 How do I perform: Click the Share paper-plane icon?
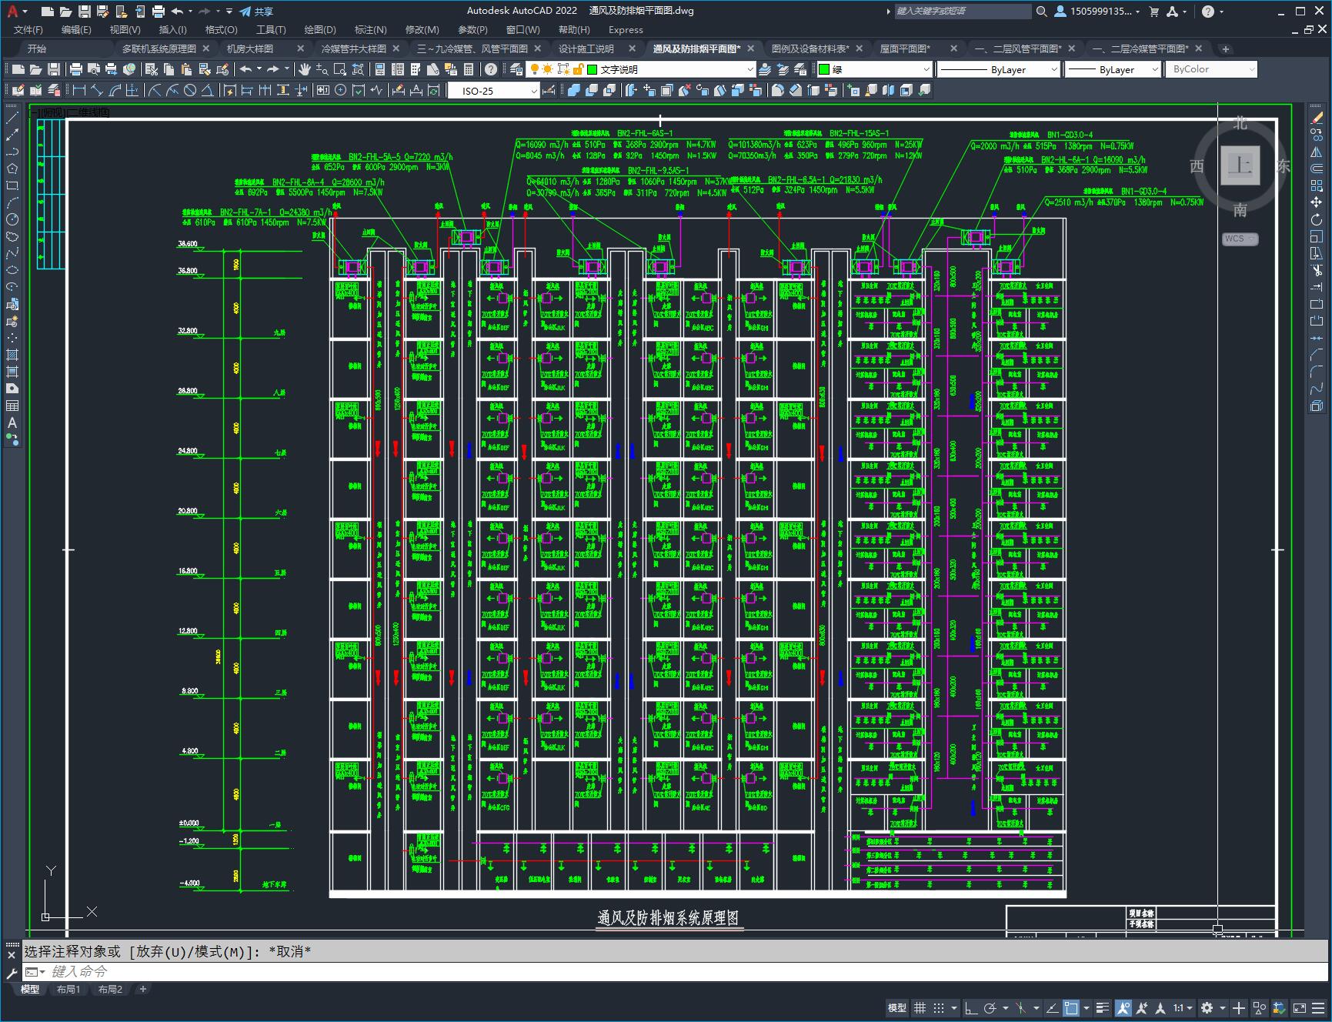coord(245,12)
